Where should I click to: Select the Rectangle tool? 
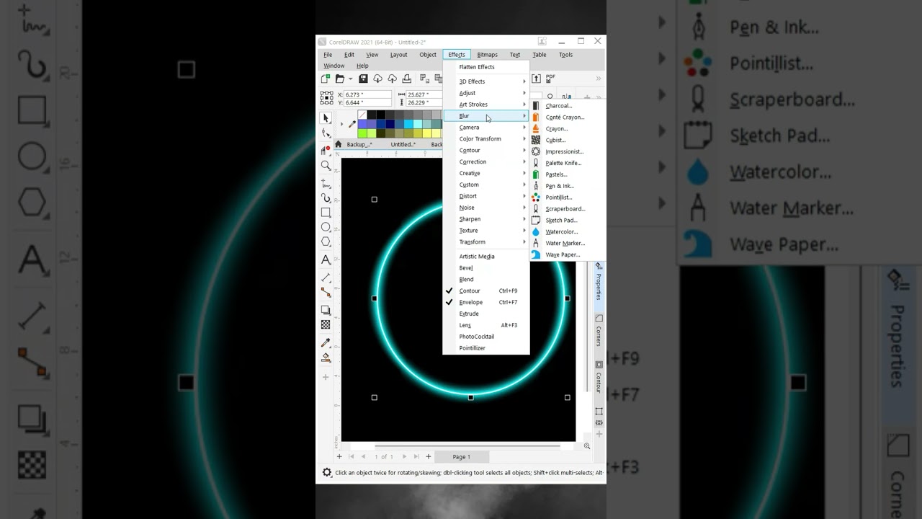(326, 213)
